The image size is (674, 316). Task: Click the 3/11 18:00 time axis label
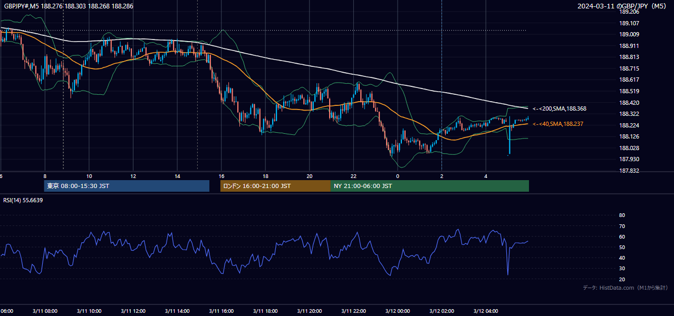(265, 311)
